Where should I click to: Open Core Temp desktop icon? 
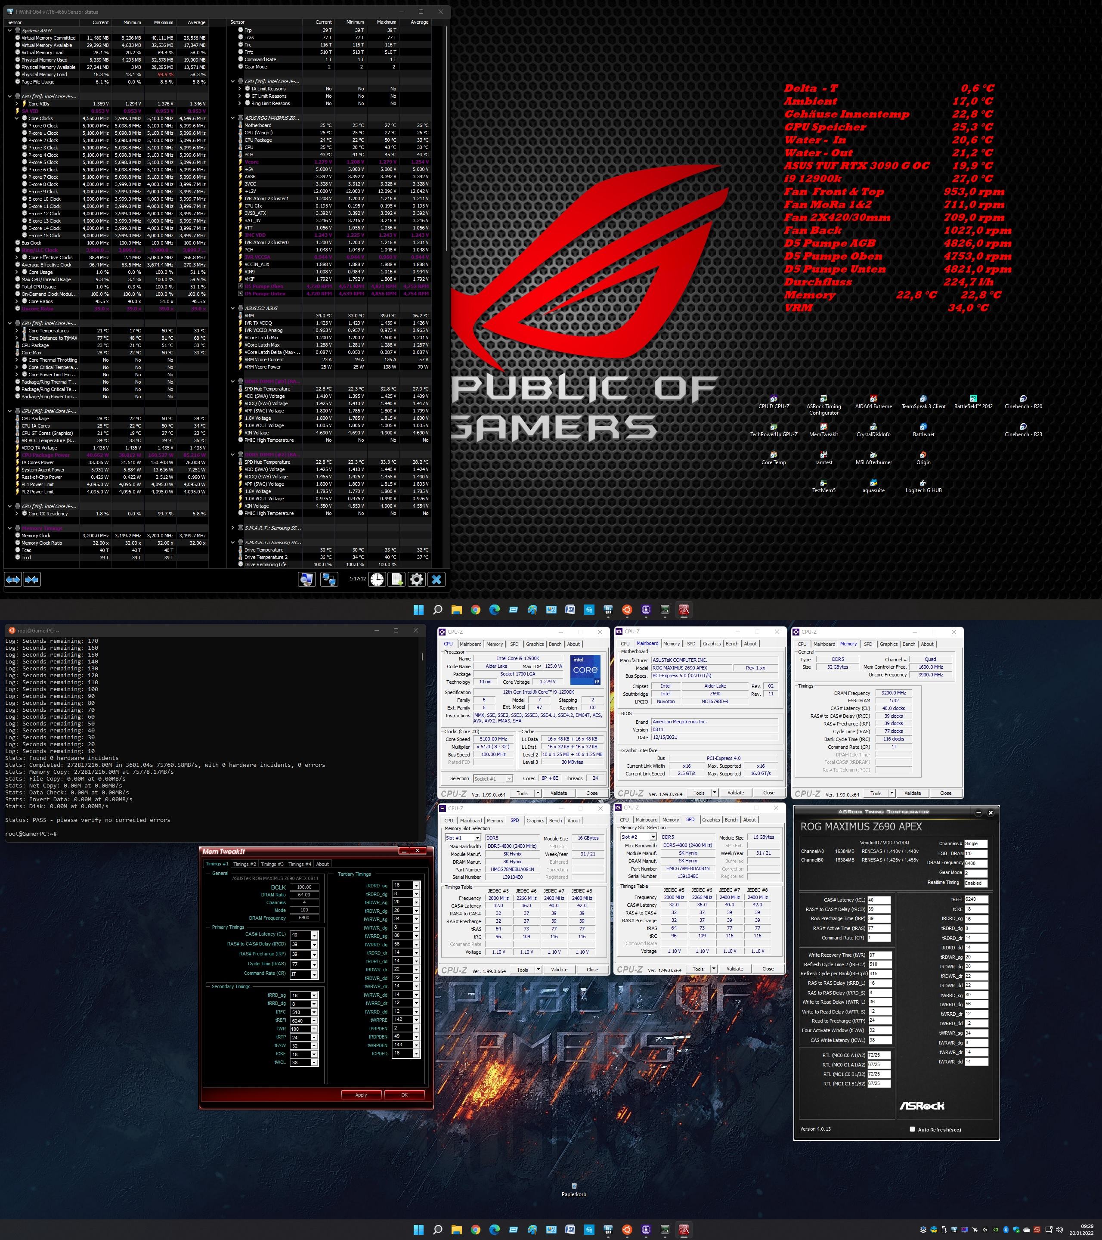click(773, 457)
